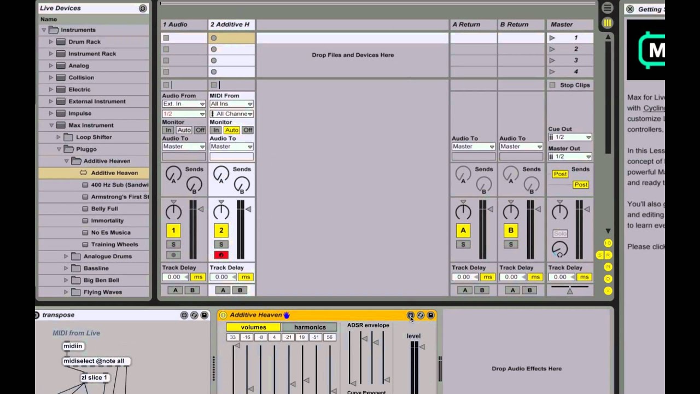Toggle B Return track activator
The height and width of the screenshot is (394, 700).
[511, 230]
